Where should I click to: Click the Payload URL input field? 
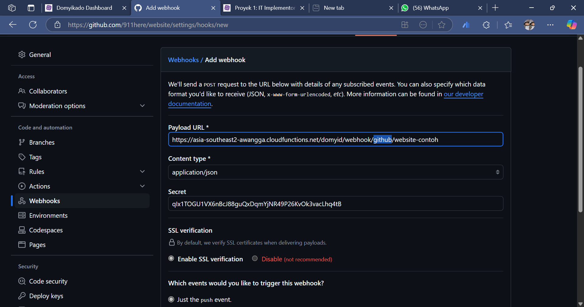335,139
